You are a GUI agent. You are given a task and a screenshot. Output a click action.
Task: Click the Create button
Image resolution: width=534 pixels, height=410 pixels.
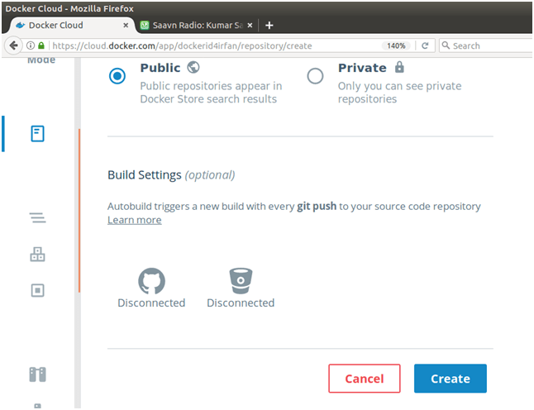click(x=451, y=379)
